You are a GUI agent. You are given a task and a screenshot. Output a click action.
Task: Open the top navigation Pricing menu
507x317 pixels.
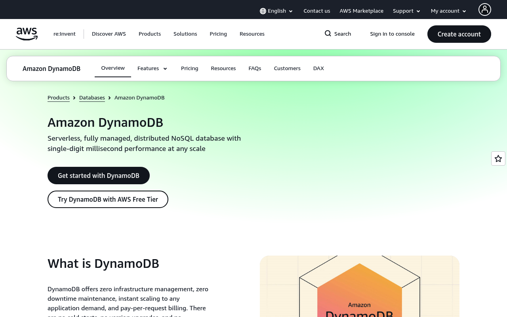click(x=218, y=34)
